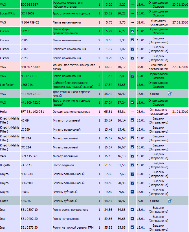The height and width of the screenshot is (232, 189).
Task: Click total 35,68 in Lemforder row
Action: 122,85
